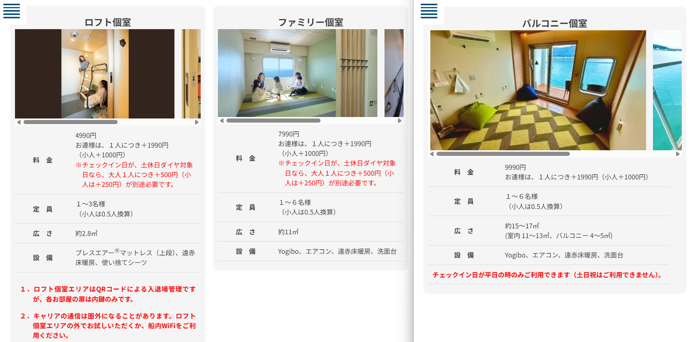This screenshot has width=693, height=342.
Task: Click left scroll arrow under ロフト個室 gallery
Action: pos(19,122)
